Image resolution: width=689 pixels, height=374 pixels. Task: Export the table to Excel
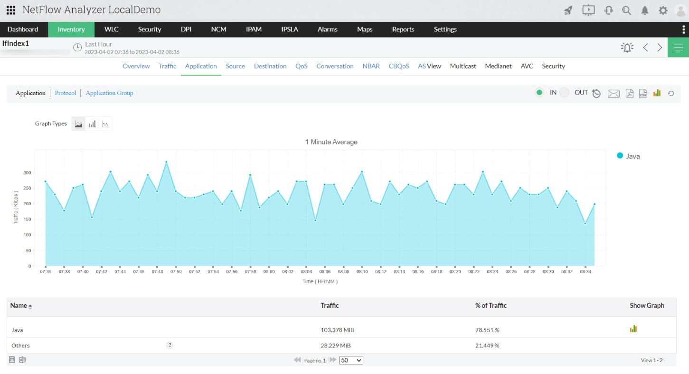22,360
